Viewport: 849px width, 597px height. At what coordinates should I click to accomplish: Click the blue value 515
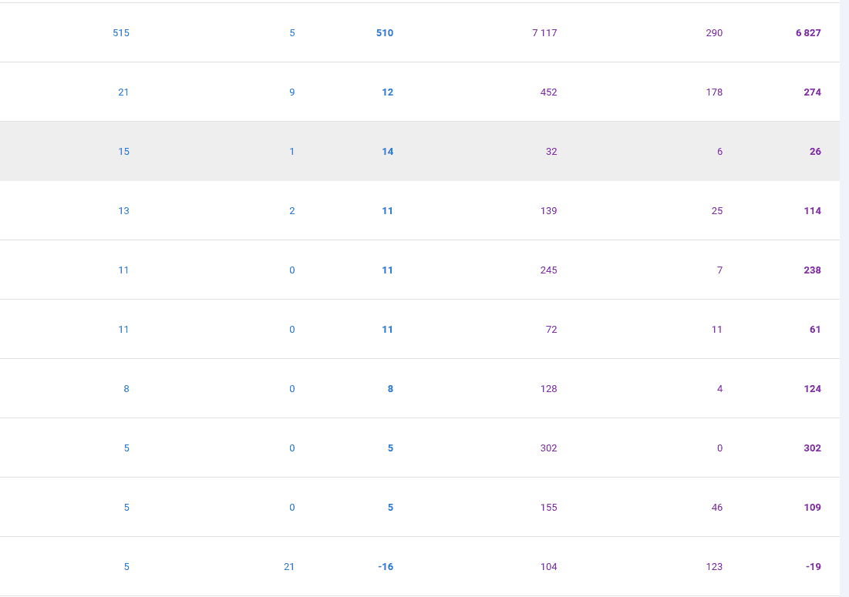tap(121, 33)
